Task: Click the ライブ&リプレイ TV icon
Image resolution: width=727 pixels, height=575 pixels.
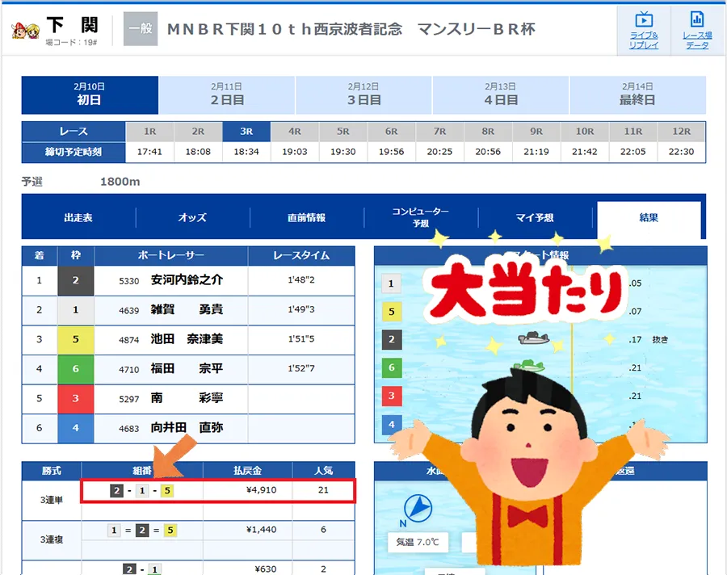Action: coord(644,22)
